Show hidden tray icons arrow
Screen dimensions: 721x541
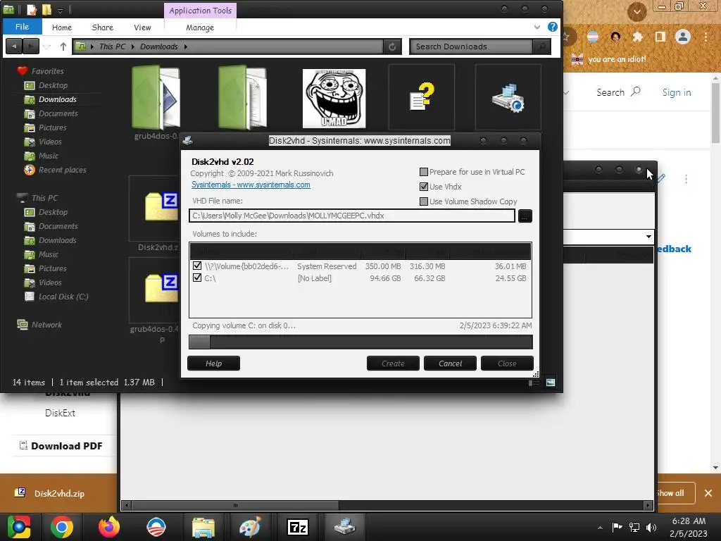[600, 528]
